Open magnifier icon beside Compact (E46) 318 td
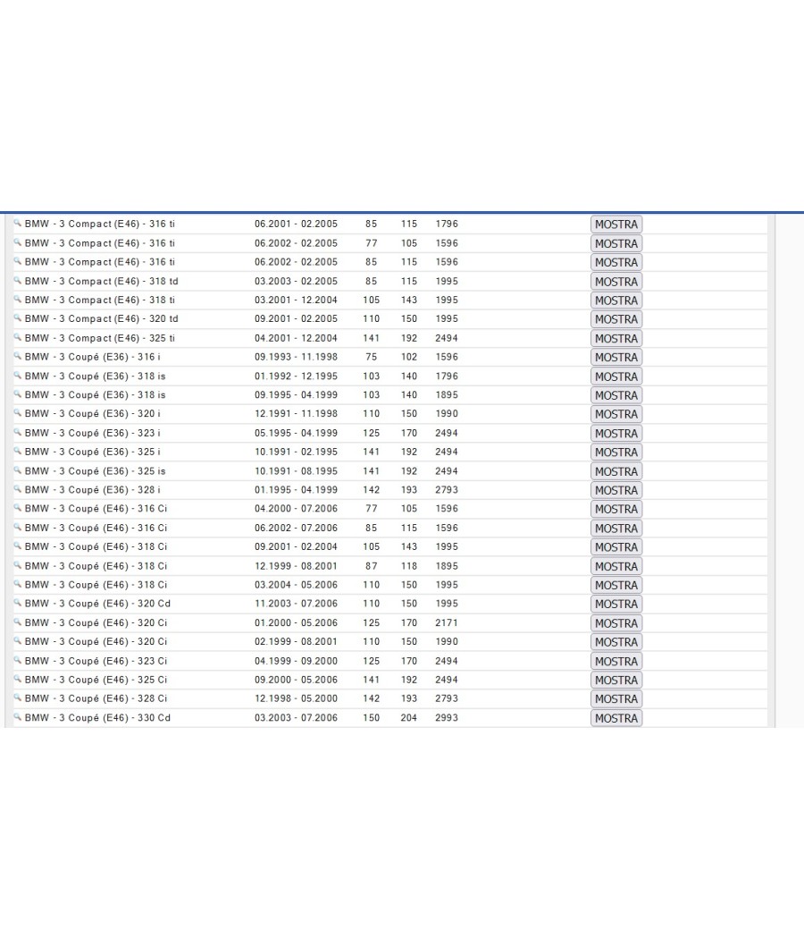 (17, 280)
